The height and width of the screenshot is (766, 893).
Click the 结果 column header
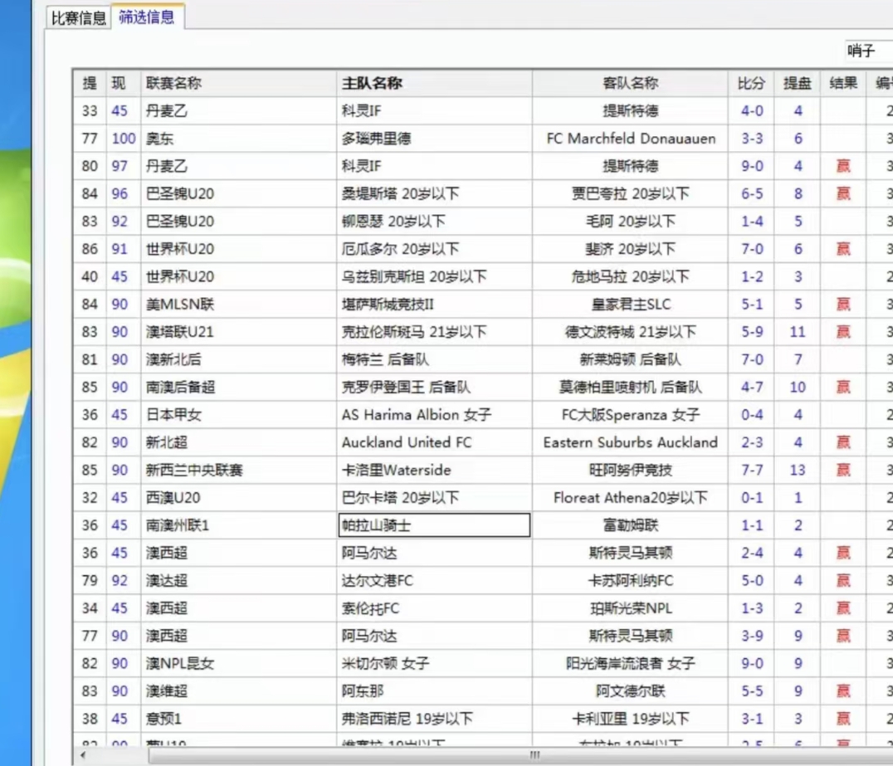click(842, 83)
